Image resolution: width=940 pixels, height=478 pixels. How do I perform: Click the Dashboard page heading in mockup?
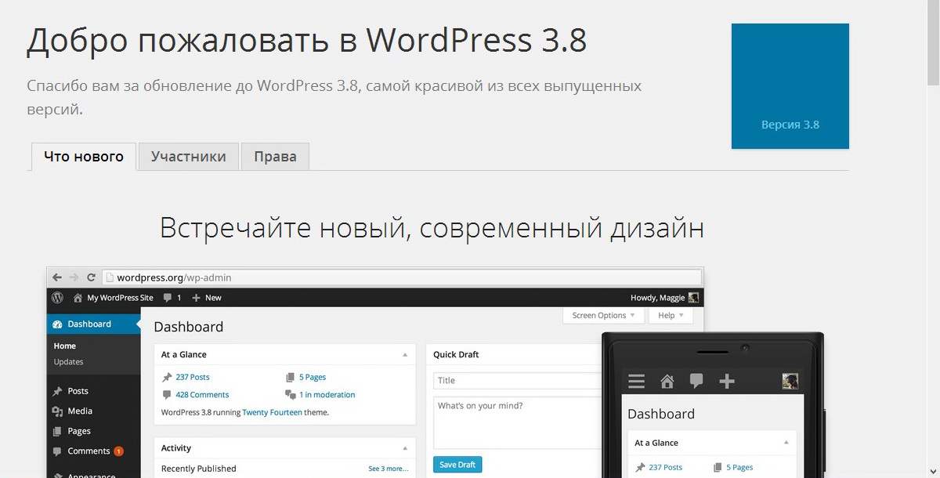click(x=188, y=327)
